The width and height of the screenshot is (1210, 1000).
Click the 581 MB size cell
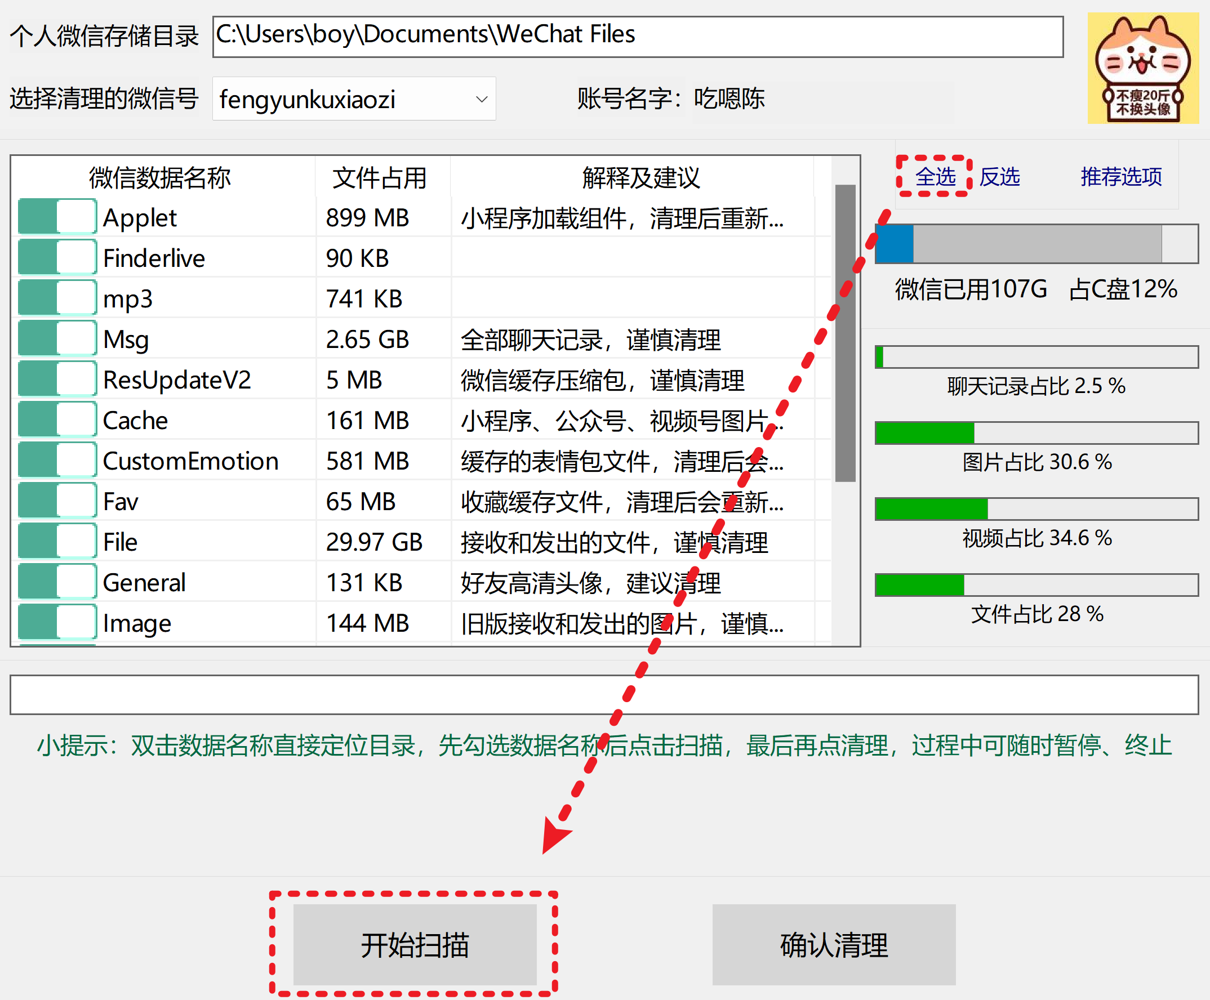[x=368, y=461]
